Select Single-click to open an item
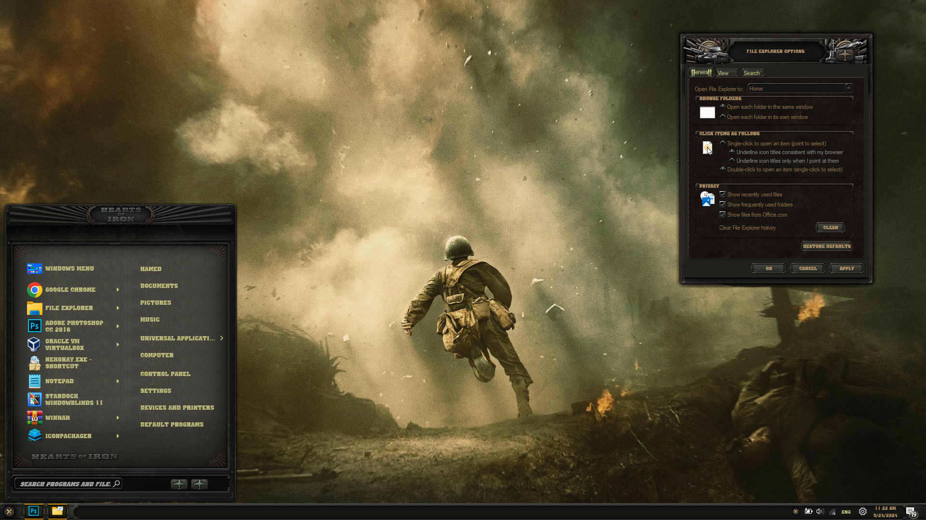The width and height of the screenshot is (926, 520). pyautogui.click(x=722, y=143)
